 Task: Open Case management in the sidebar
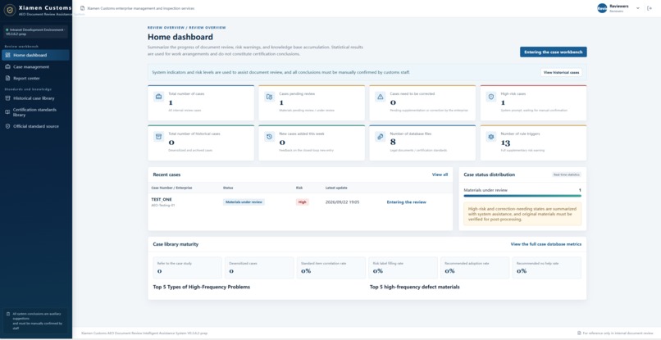(x=35, y=66)
